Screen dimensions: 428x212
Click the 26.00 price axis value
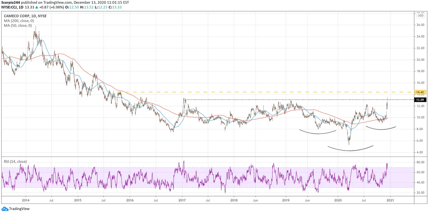pos(421,25)
